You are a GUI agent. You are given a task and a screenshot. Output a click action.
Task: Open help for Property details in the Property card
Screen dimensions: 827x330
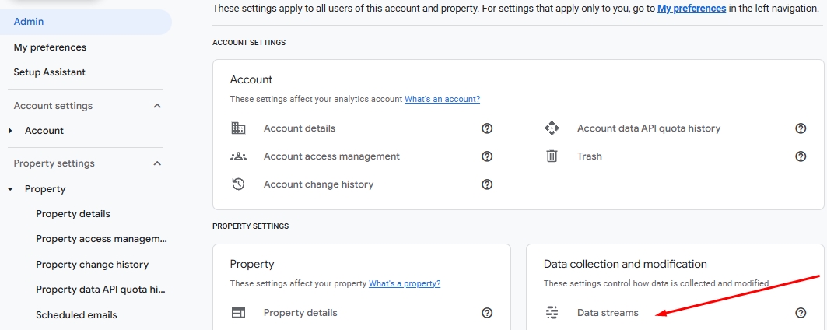coord(487,313)
